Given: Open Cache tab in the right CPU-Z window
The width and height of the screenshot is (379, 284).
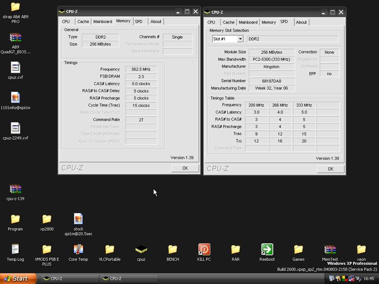Looking at the screenshot, I should (229, 22).
